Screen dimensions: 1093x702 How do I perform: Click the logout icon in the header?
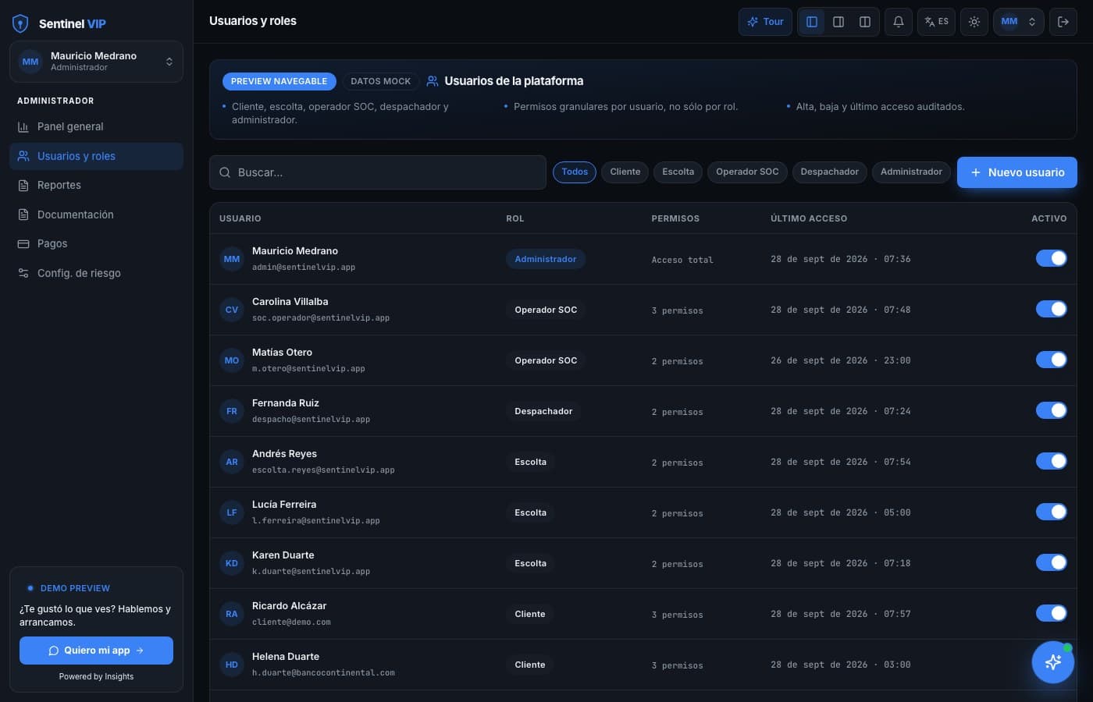pos(1063,22)
